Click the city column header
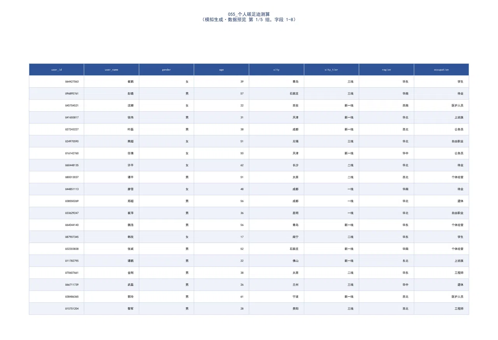 tap(276, 70)
